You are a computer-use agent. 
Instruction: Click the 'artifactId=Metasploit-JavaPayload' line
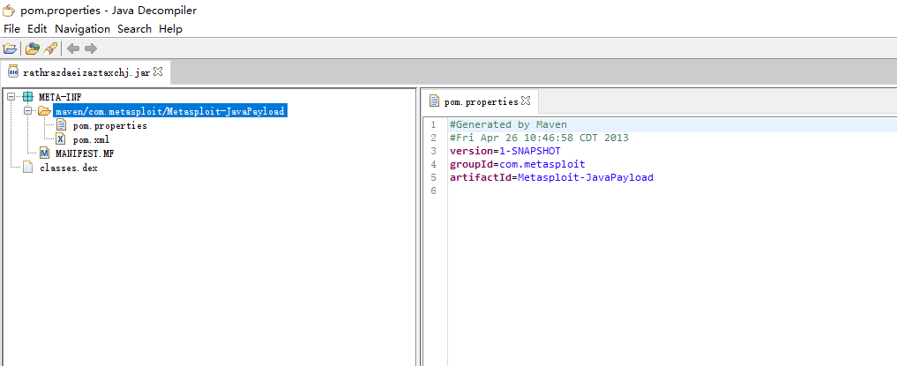[x=551, y=177]
